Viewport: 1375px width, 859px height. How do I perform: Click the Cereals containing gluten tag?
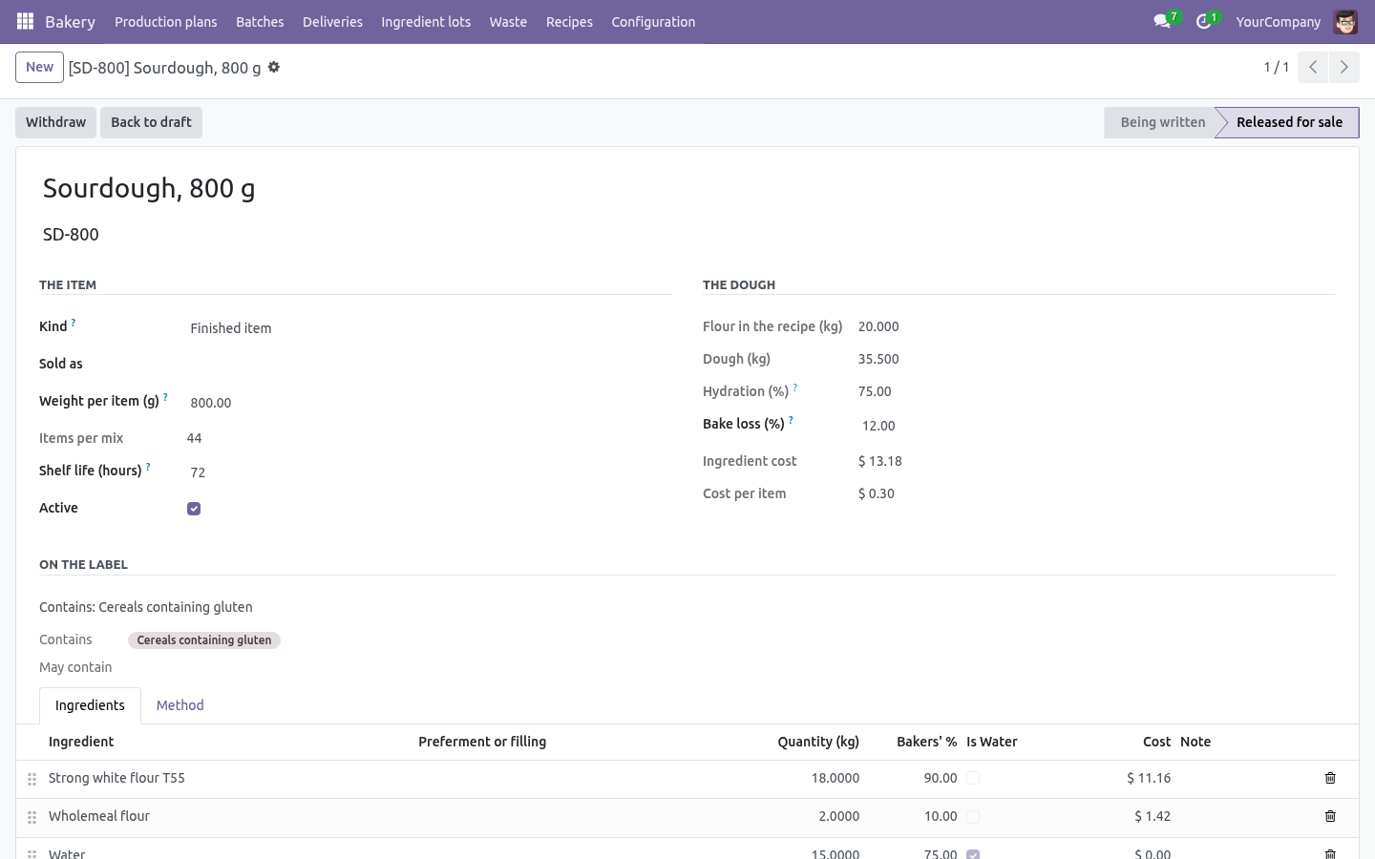click(x=204, y=640)
